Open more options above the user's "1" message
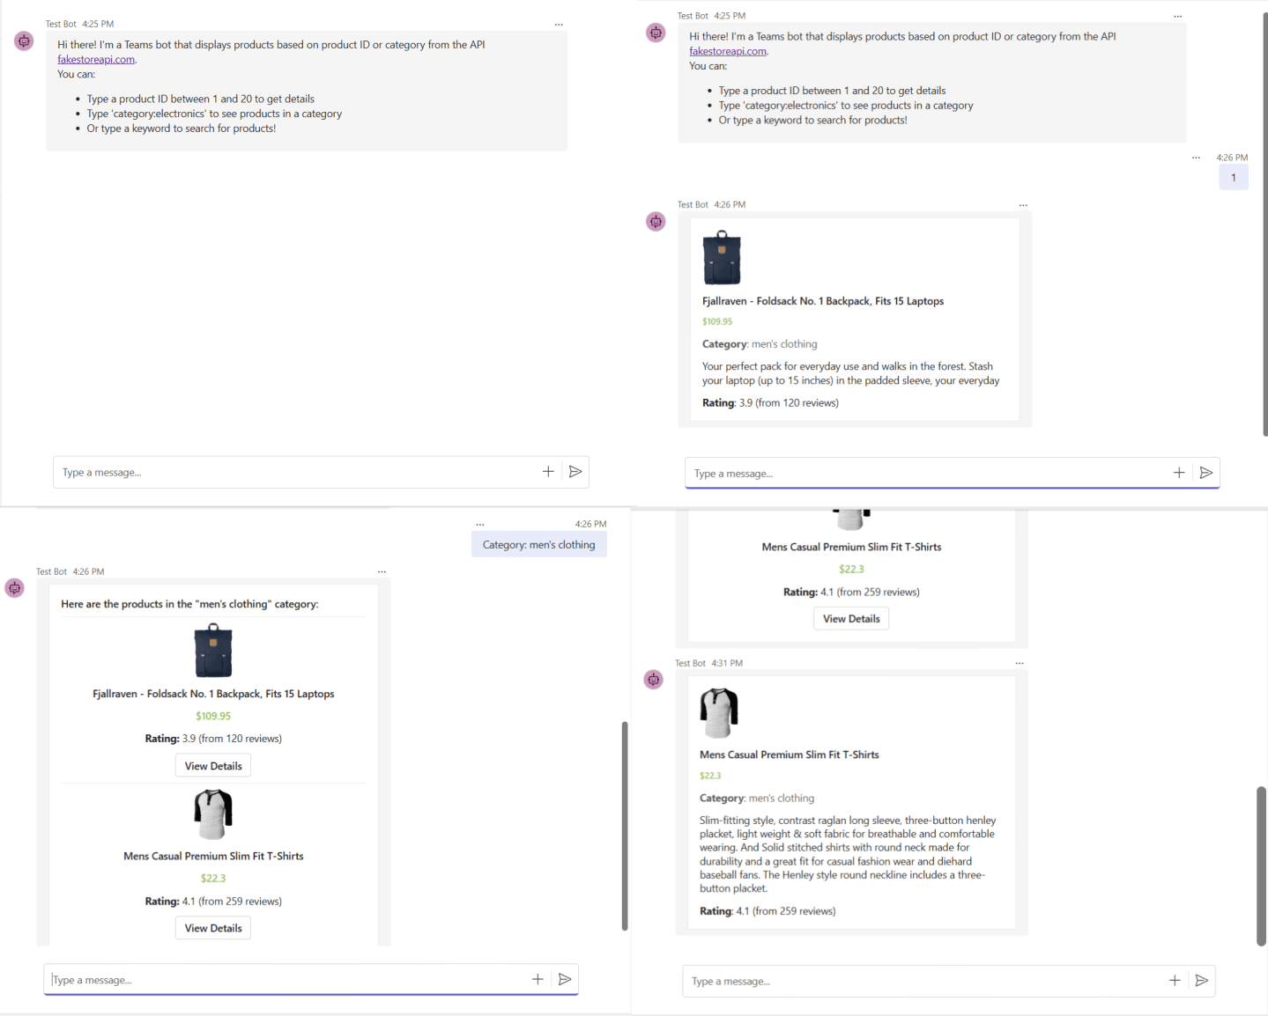Screen dimensions: 1268x1016 pos(1196,158)
